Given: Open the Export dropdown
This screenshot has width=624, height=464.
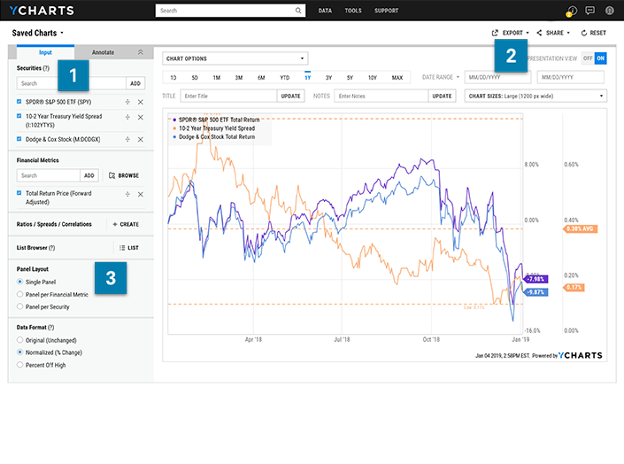Looking at the screenshot, I should click(511, 33).
